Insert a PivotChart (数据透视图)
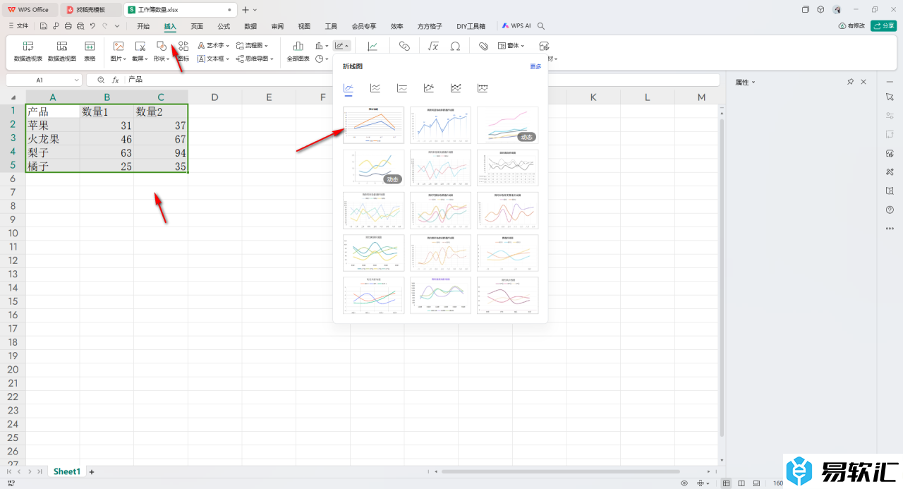Screen dimensions: 903x489 point(62,51)
